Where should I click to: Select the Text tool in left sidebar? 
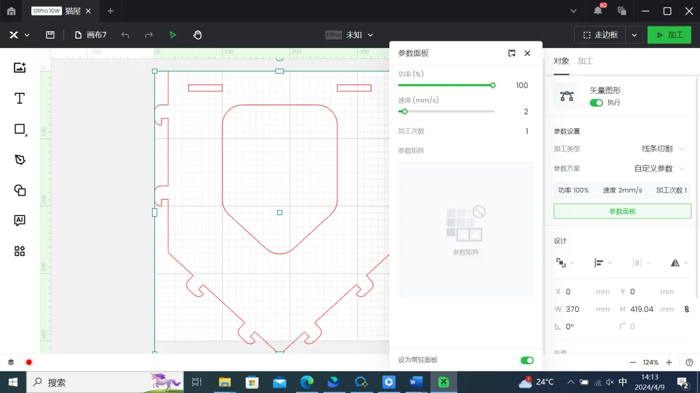tap(20, 99)
